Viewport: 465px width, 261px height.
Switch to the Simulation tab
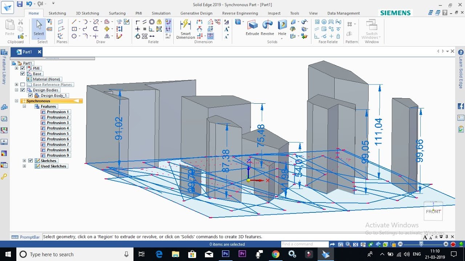[x=161, y=13]
